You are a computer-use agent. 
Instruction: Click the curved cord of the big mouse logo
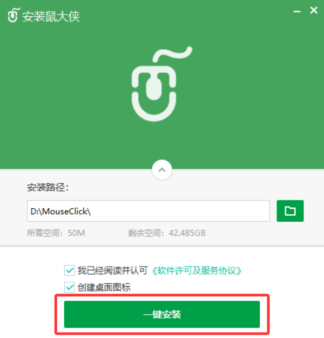pos(172,54)
